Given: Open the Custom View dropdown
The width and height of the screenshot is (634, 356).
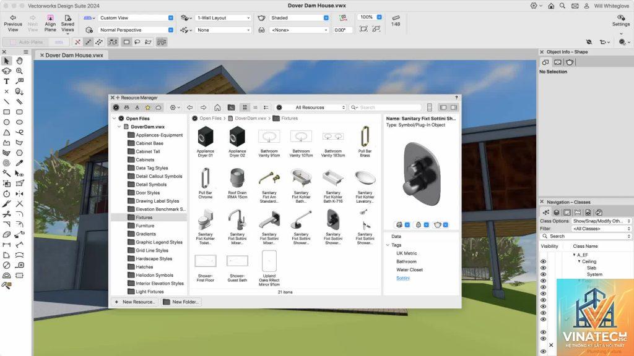Looking at the screenshot, I should coord(136,18).
